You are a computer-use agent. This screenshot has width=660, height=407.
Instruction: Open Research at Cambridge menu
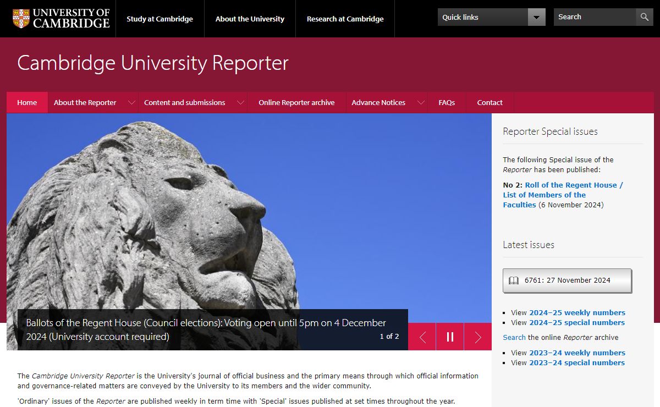[x=345, y=19]
